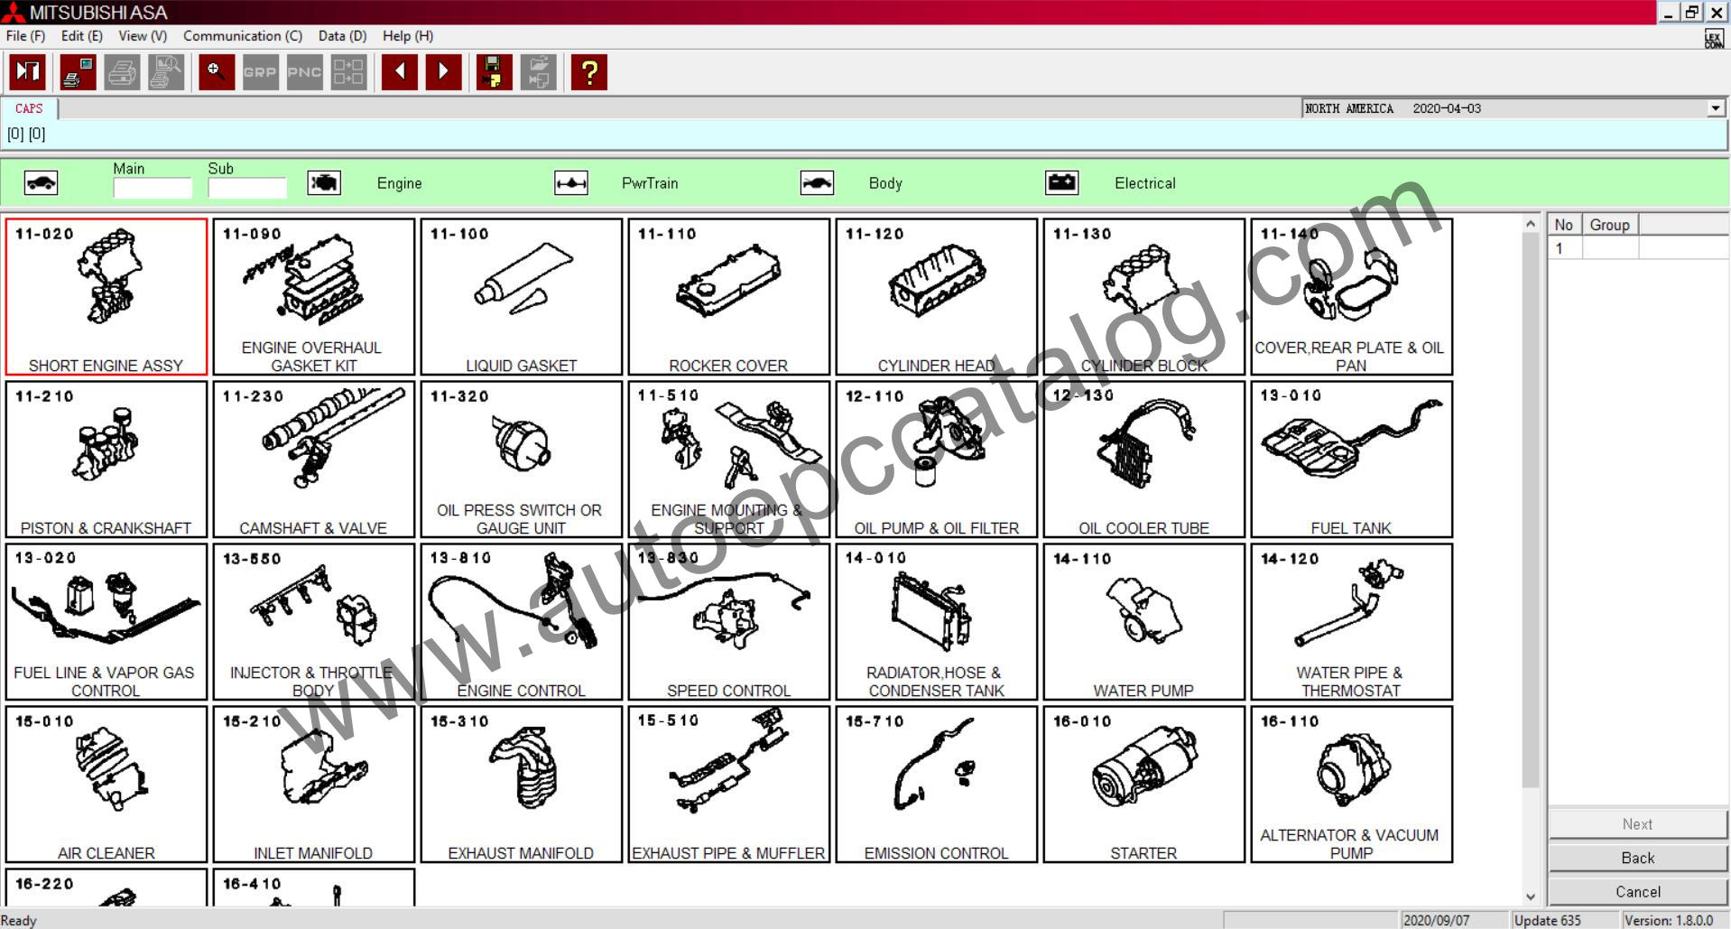Open Help using the question mark icon
The width and height of the screenshot is (1731, 929).
click(588, 72)
